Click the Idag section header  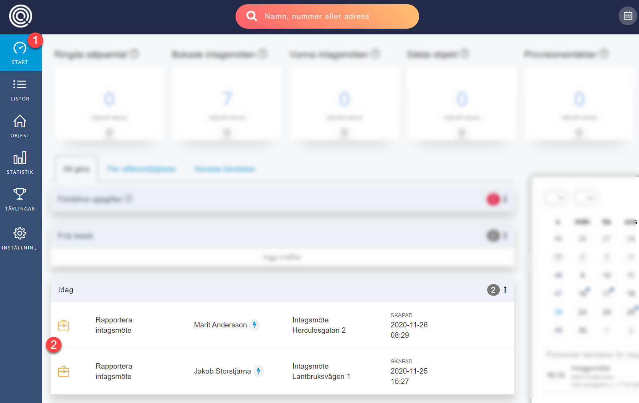pos(283,290)
